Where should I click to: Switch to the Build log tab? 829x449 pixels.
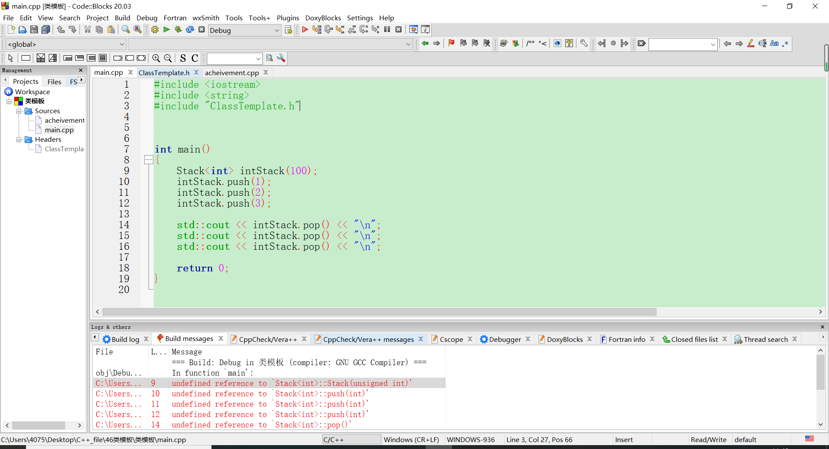(x=125, y=339)
